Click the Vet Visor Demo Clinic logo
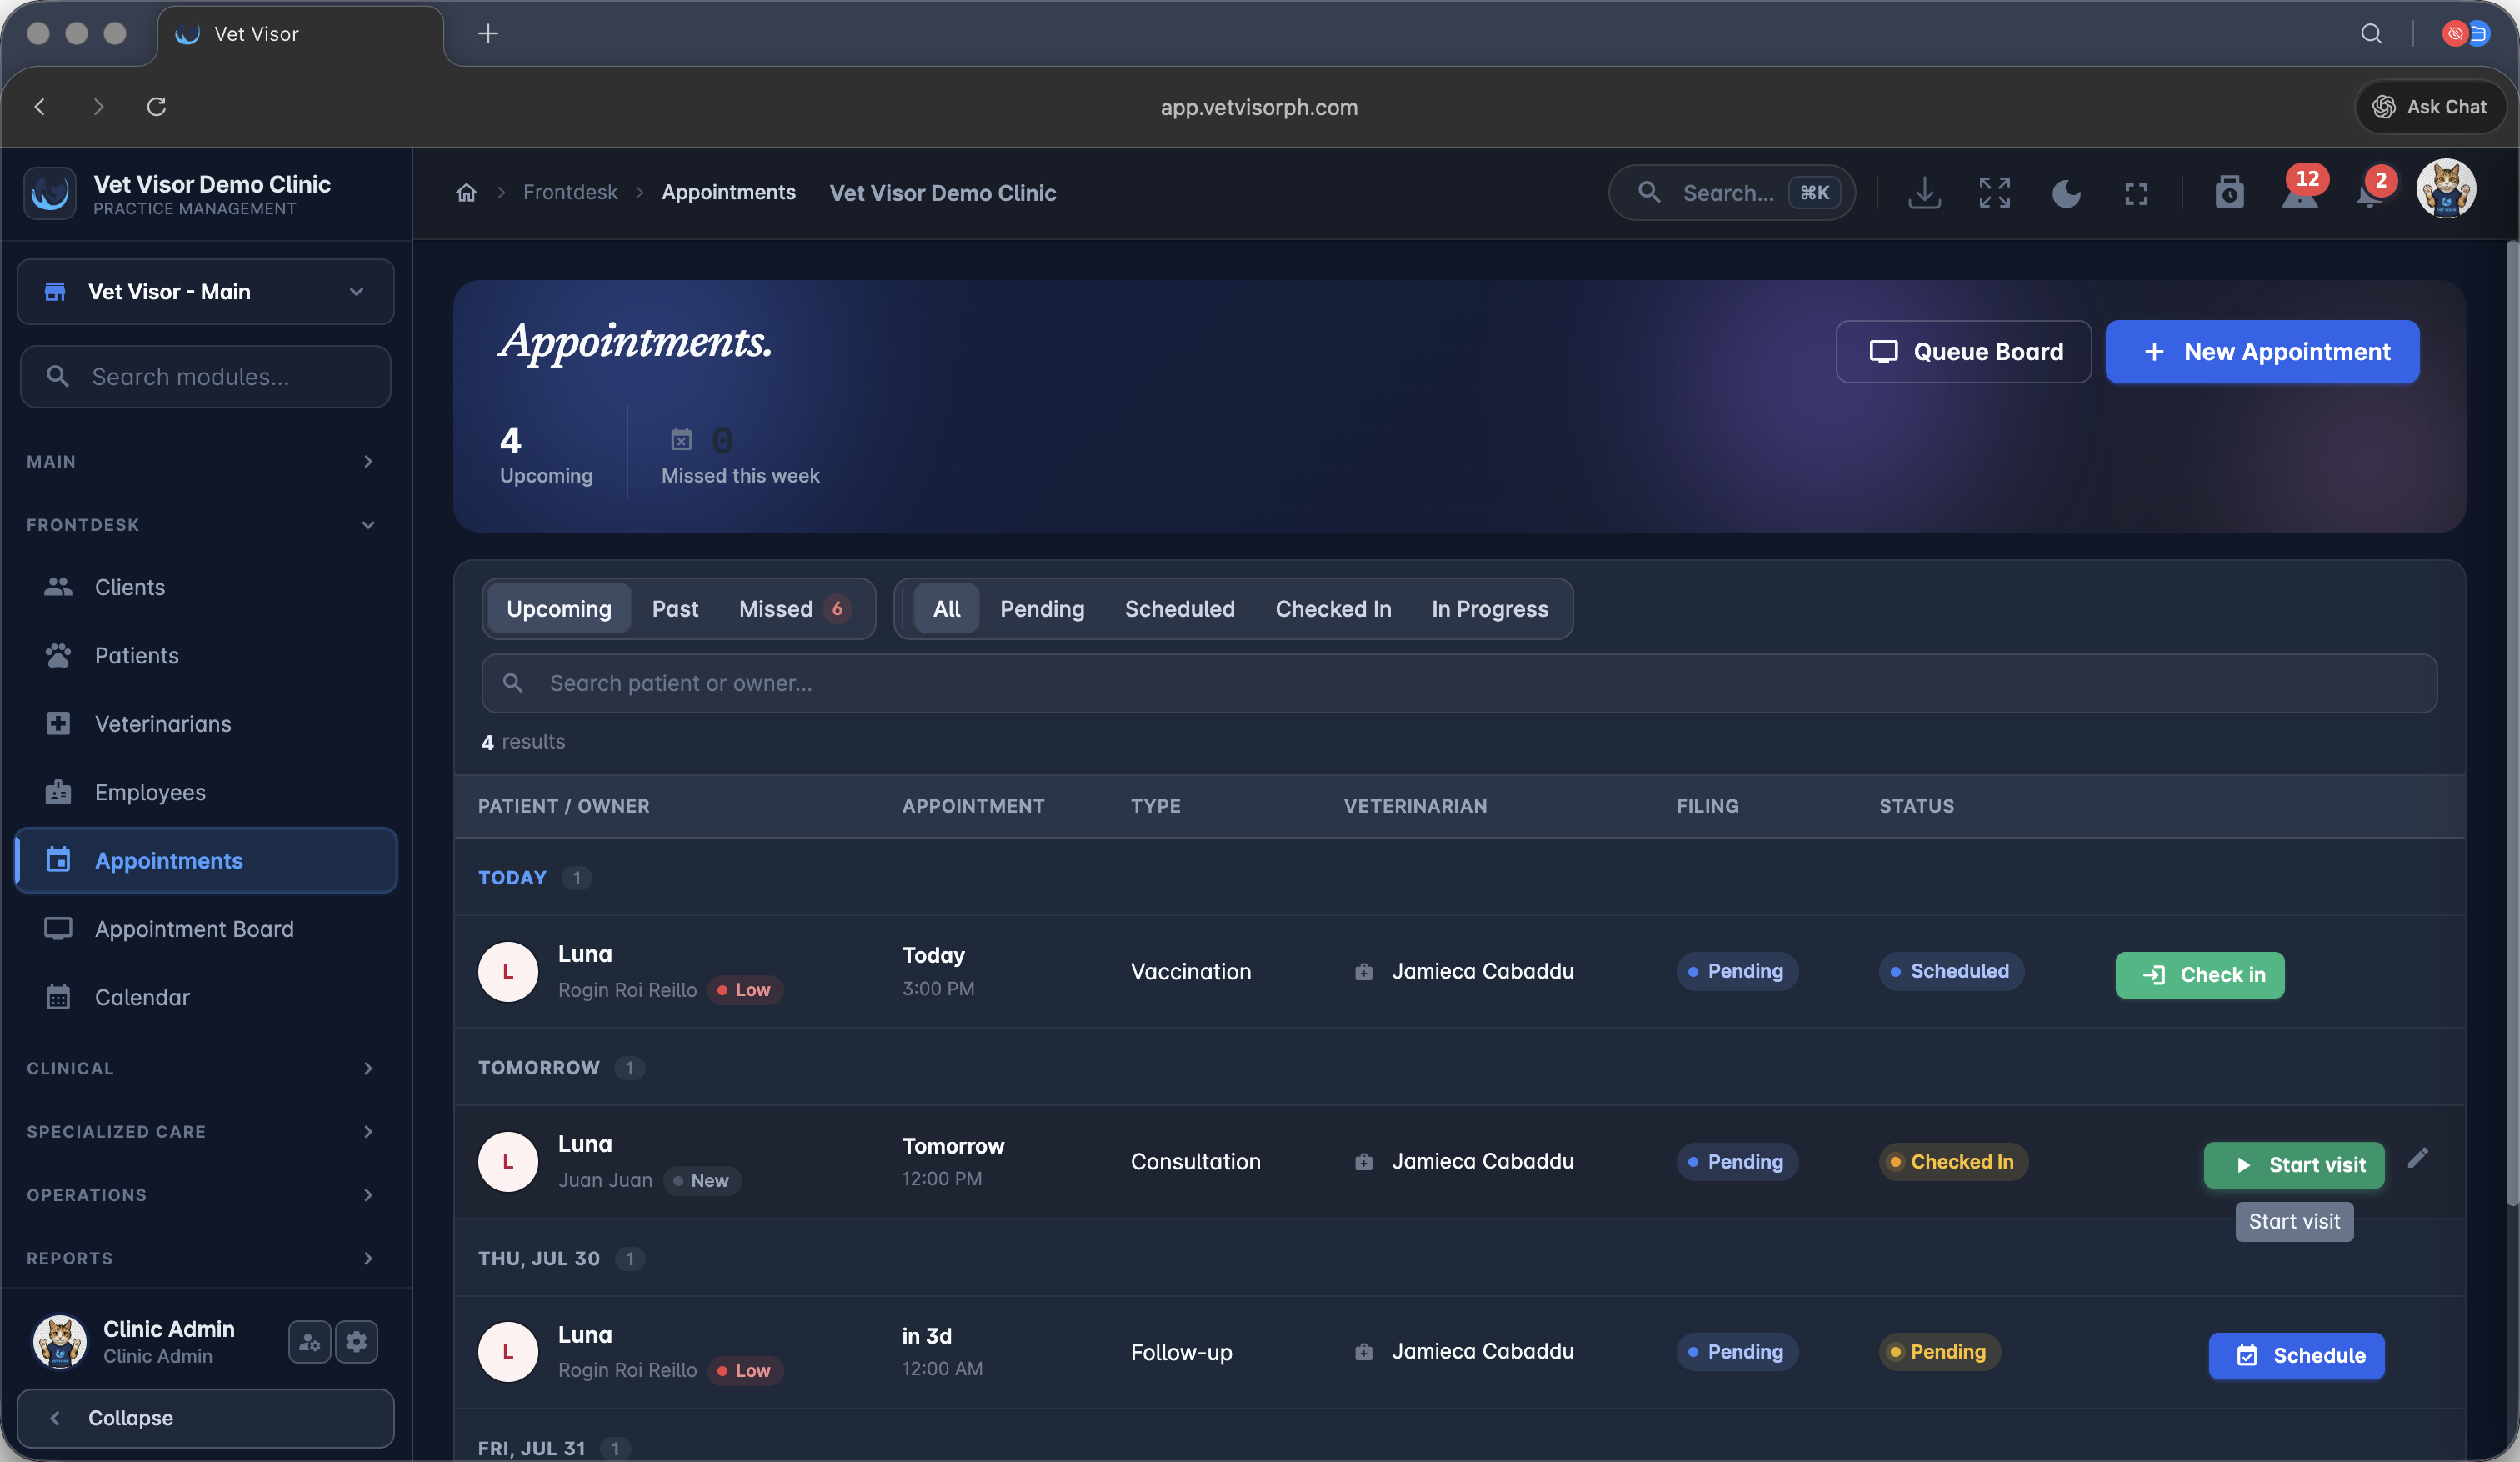 tap(50, 193)
